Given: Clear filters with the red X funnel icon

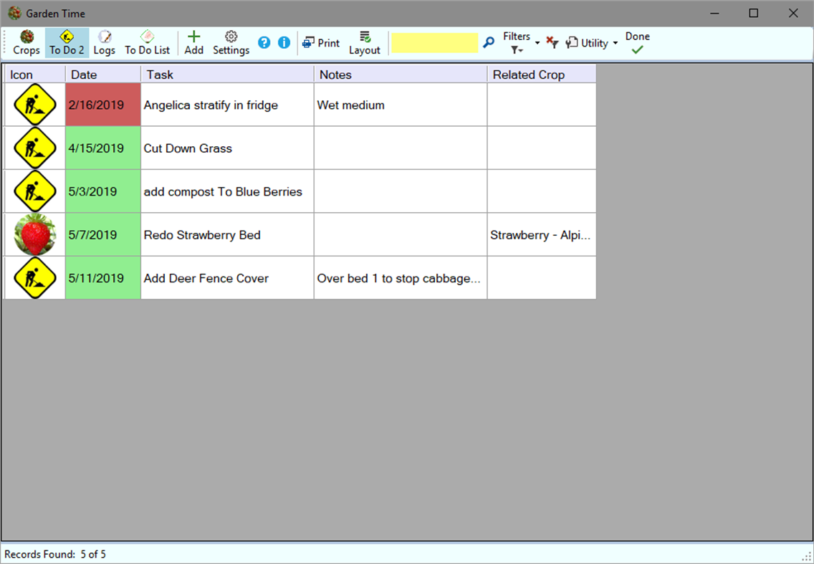Looking at the screenshot, I should click(552, 43).
